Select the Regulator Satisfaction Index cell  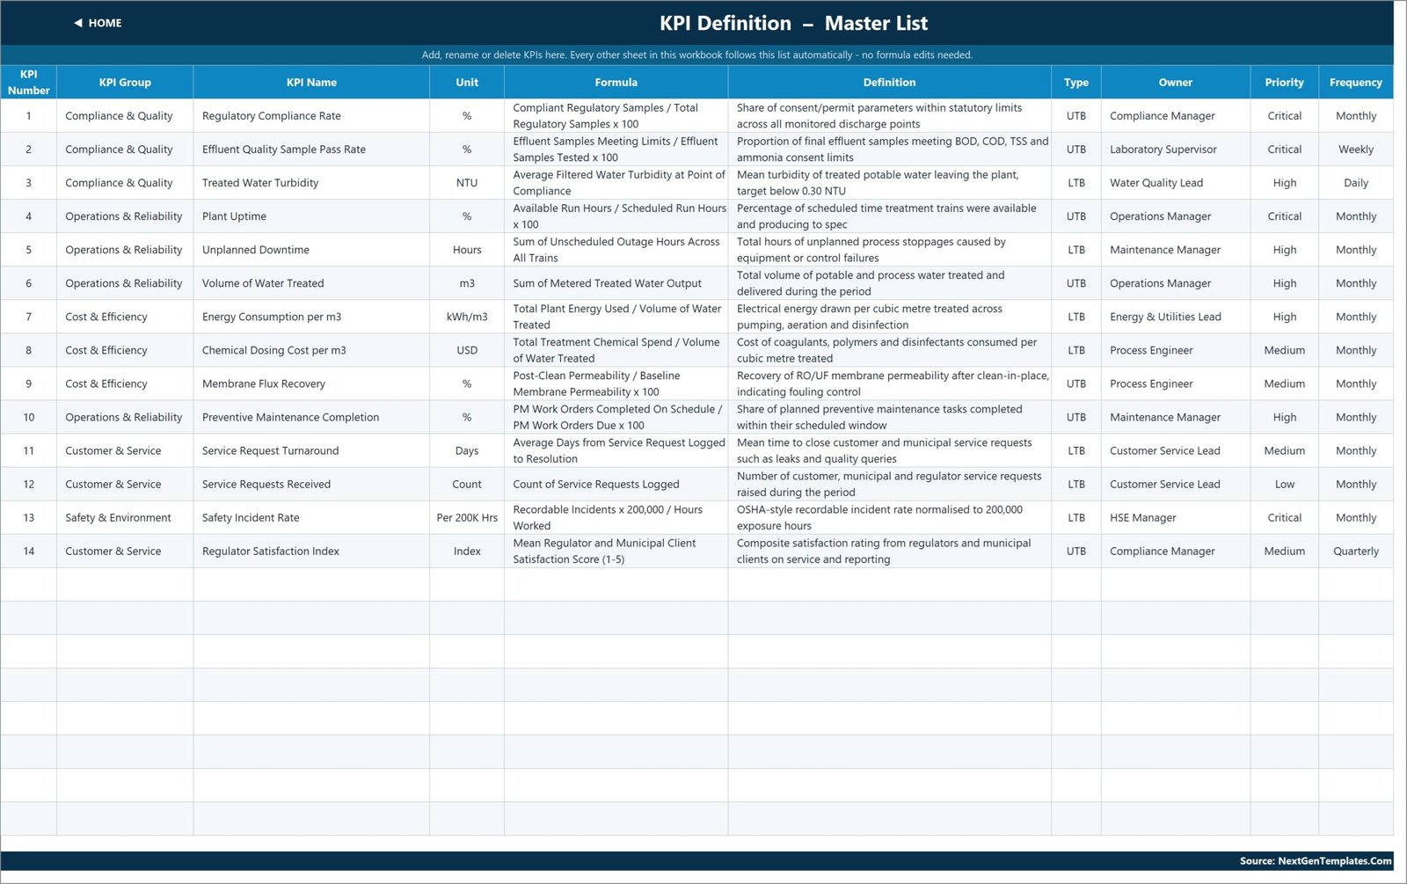point(311,551)
